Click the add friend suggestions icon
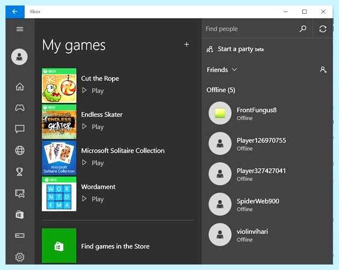 point(323,70)
